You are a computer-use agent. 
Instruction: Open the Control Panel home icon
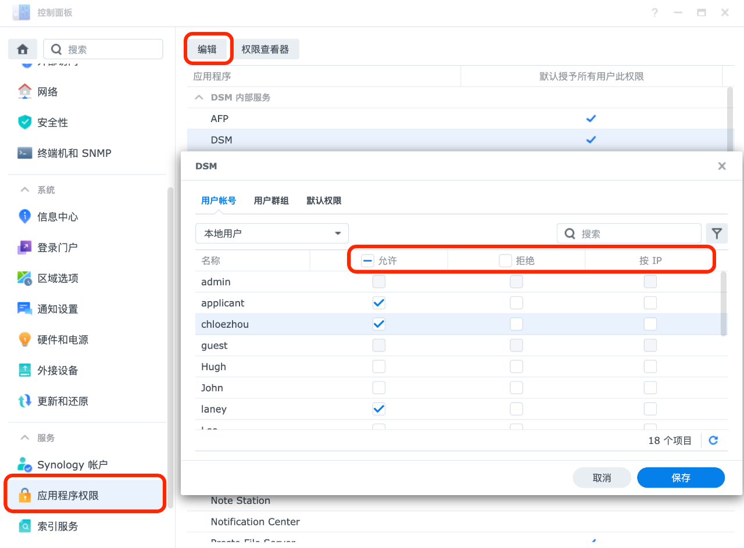coord(23,49)
